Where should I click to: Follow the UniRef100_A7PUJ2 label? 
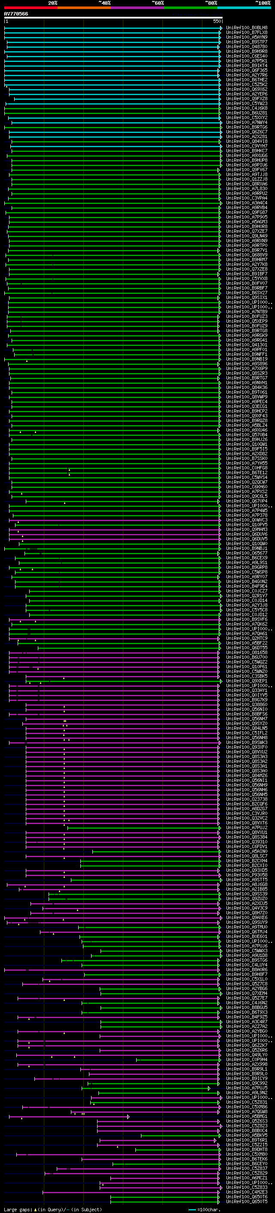246,828
